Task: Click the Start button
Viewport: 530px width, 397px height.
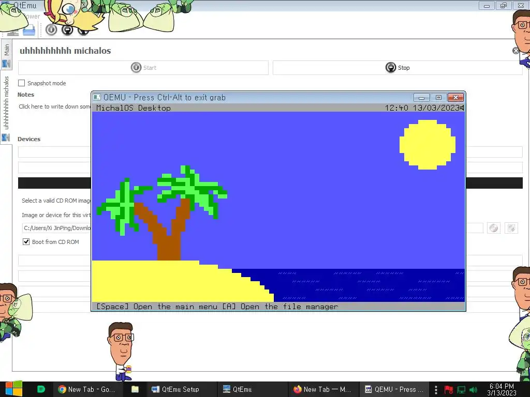Action: coord(143,68)
